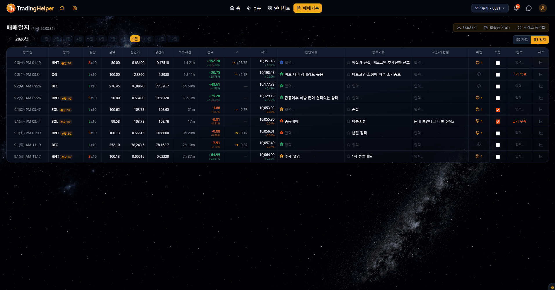Click the refresh icon beside TradingHelper logo
The width and height of the screenshot is (555, 290).
pos(62,8)
